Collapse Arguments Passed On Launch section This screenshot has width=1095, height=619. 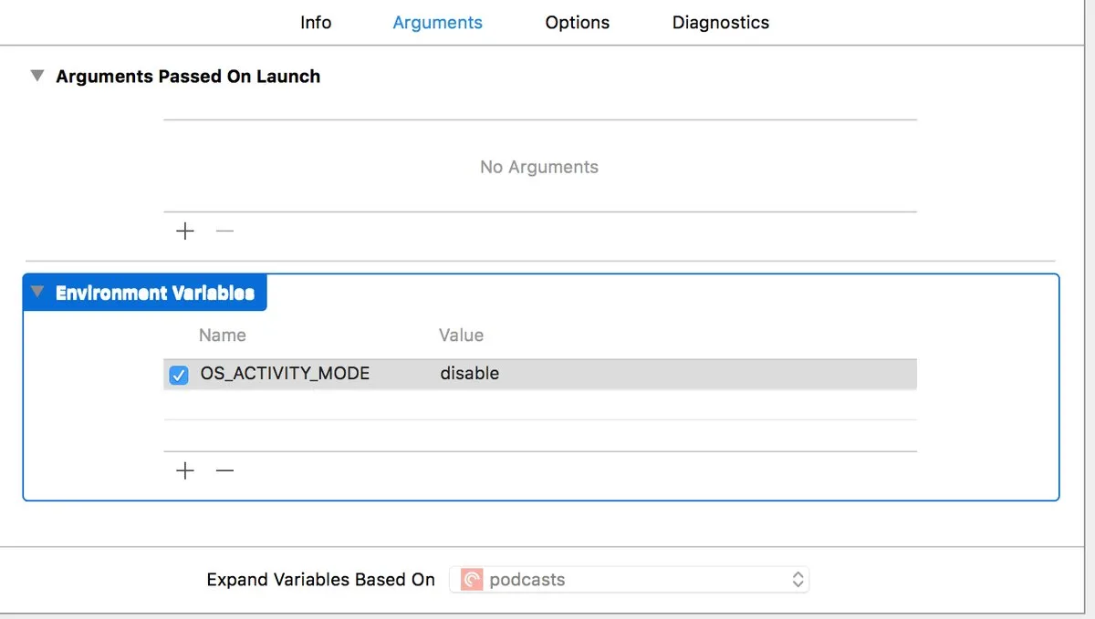[37, 76]
